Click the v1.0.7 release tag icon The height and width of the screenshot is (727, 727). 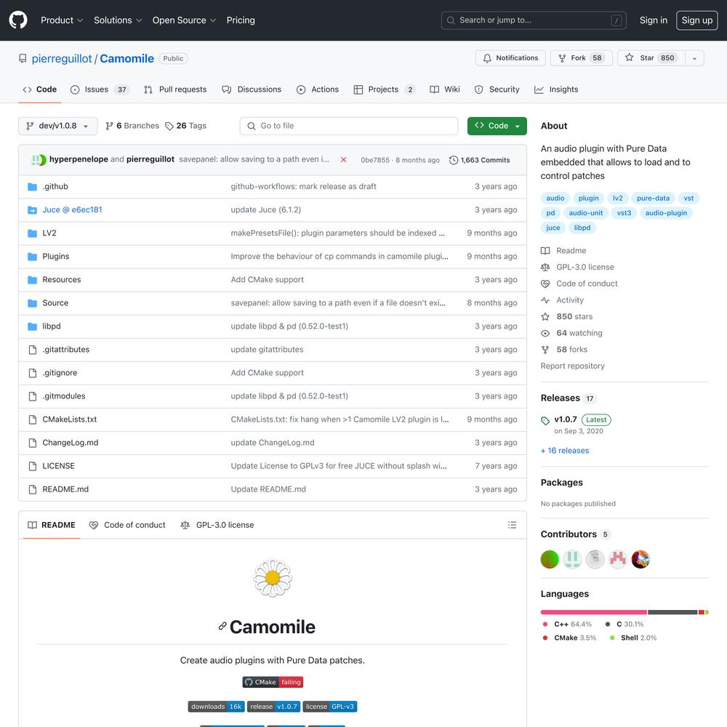pyautogui.click(x=545, y=420)
